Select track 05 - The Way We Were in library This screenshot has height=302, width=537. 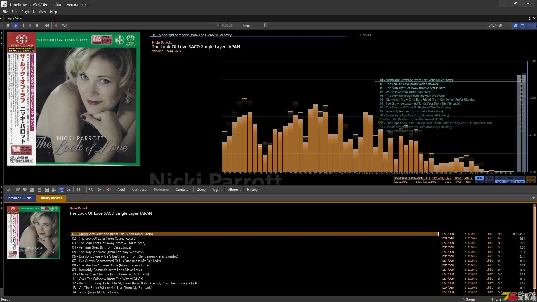(108, 252)
